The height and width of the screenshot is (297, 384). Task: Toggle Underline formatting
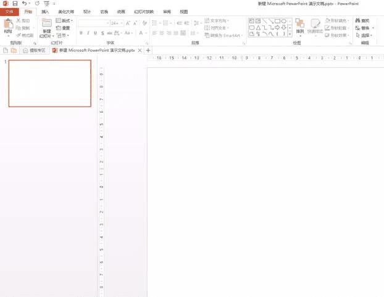tap(95, 33)
